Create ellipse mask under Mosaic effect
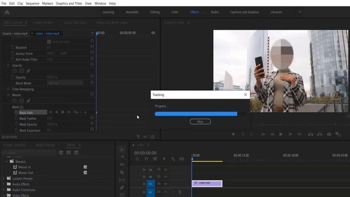Image resolution: width=350 pixels, height=197 pixels. [x=15, y=101]
